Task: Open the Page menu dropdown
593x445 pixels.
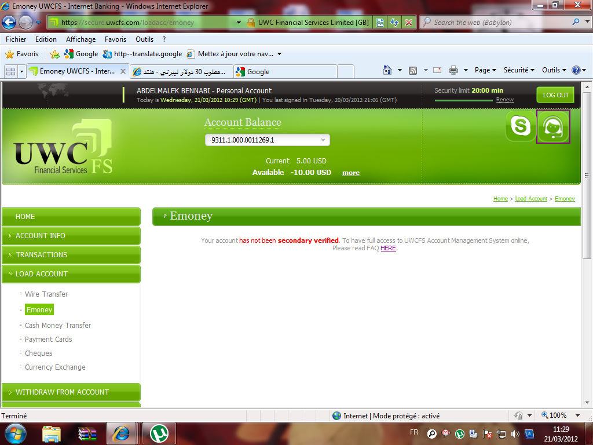Action: pyautogui.click(x=485, y=70)
